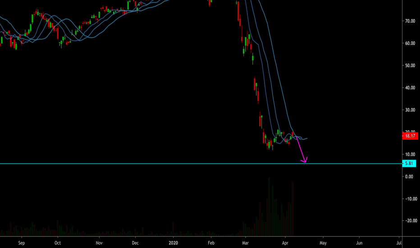The width and height of the screenshot is (420, 248).
Task: Click the 50.00 price axis value
Action: point(410,65)
